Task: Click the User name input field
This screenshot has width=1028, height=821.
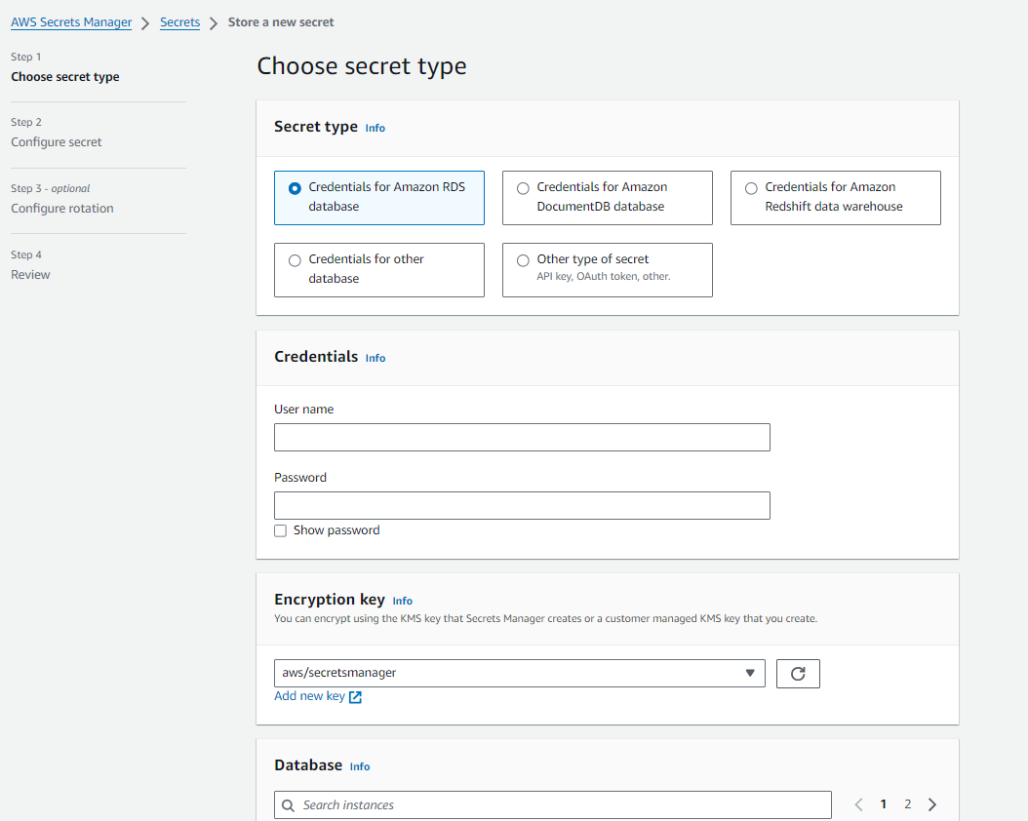Action: [x=522, y=438]
